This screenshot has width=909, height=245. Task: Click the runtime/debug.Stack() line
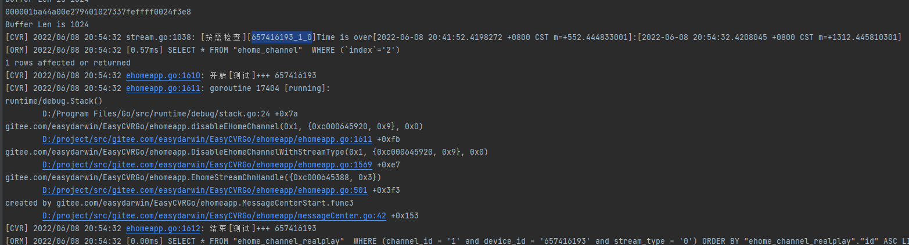[44, 101]
